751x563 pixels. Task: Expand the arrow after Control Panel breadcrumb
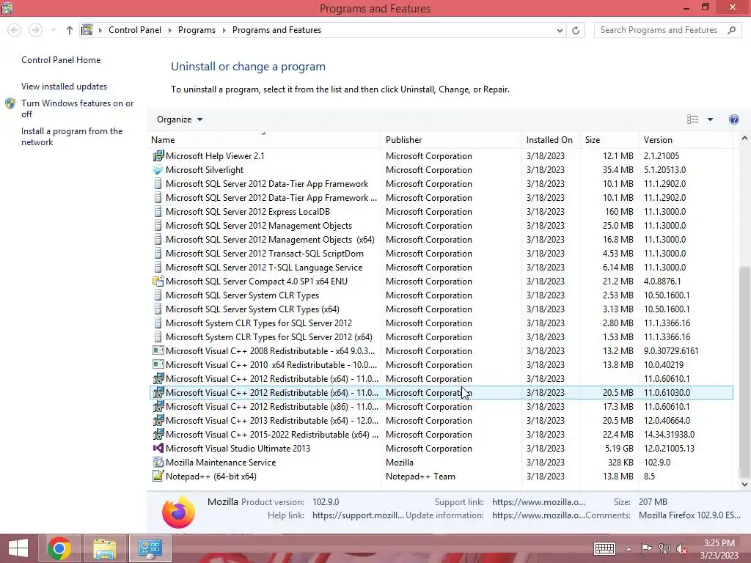click(x=169, y=30)
